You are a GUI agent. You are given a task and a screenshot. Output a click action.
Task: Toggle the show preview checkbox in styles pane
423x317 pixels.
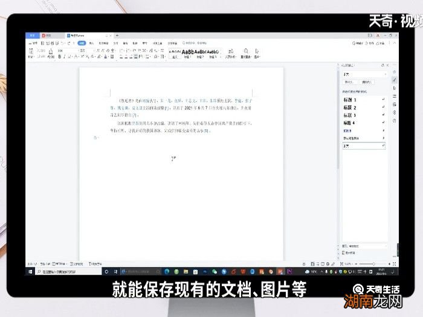(x=343, y=253)
